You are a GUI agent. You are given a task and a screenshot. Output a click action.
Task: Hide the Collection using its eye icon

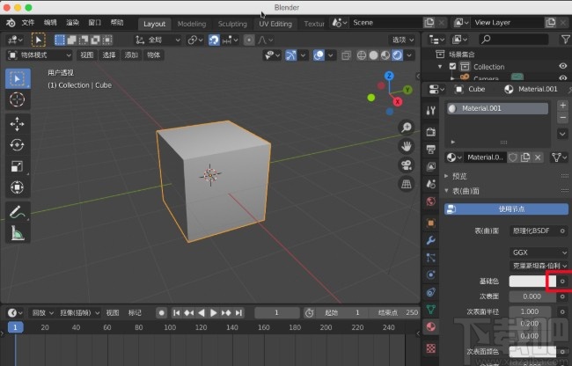coord(562,66)
